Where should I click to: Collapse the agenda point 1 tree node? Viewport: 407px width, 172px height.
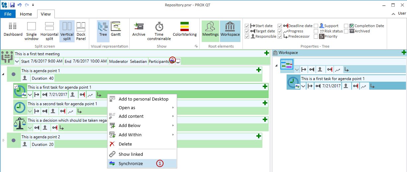pos(3,74)
